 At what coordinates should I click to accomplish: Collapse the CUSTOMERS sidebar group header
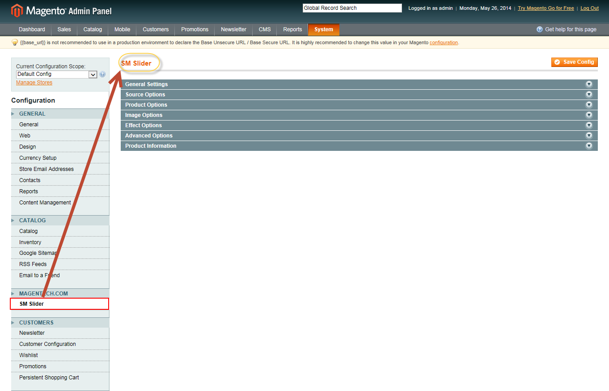[x=60, y=323]
